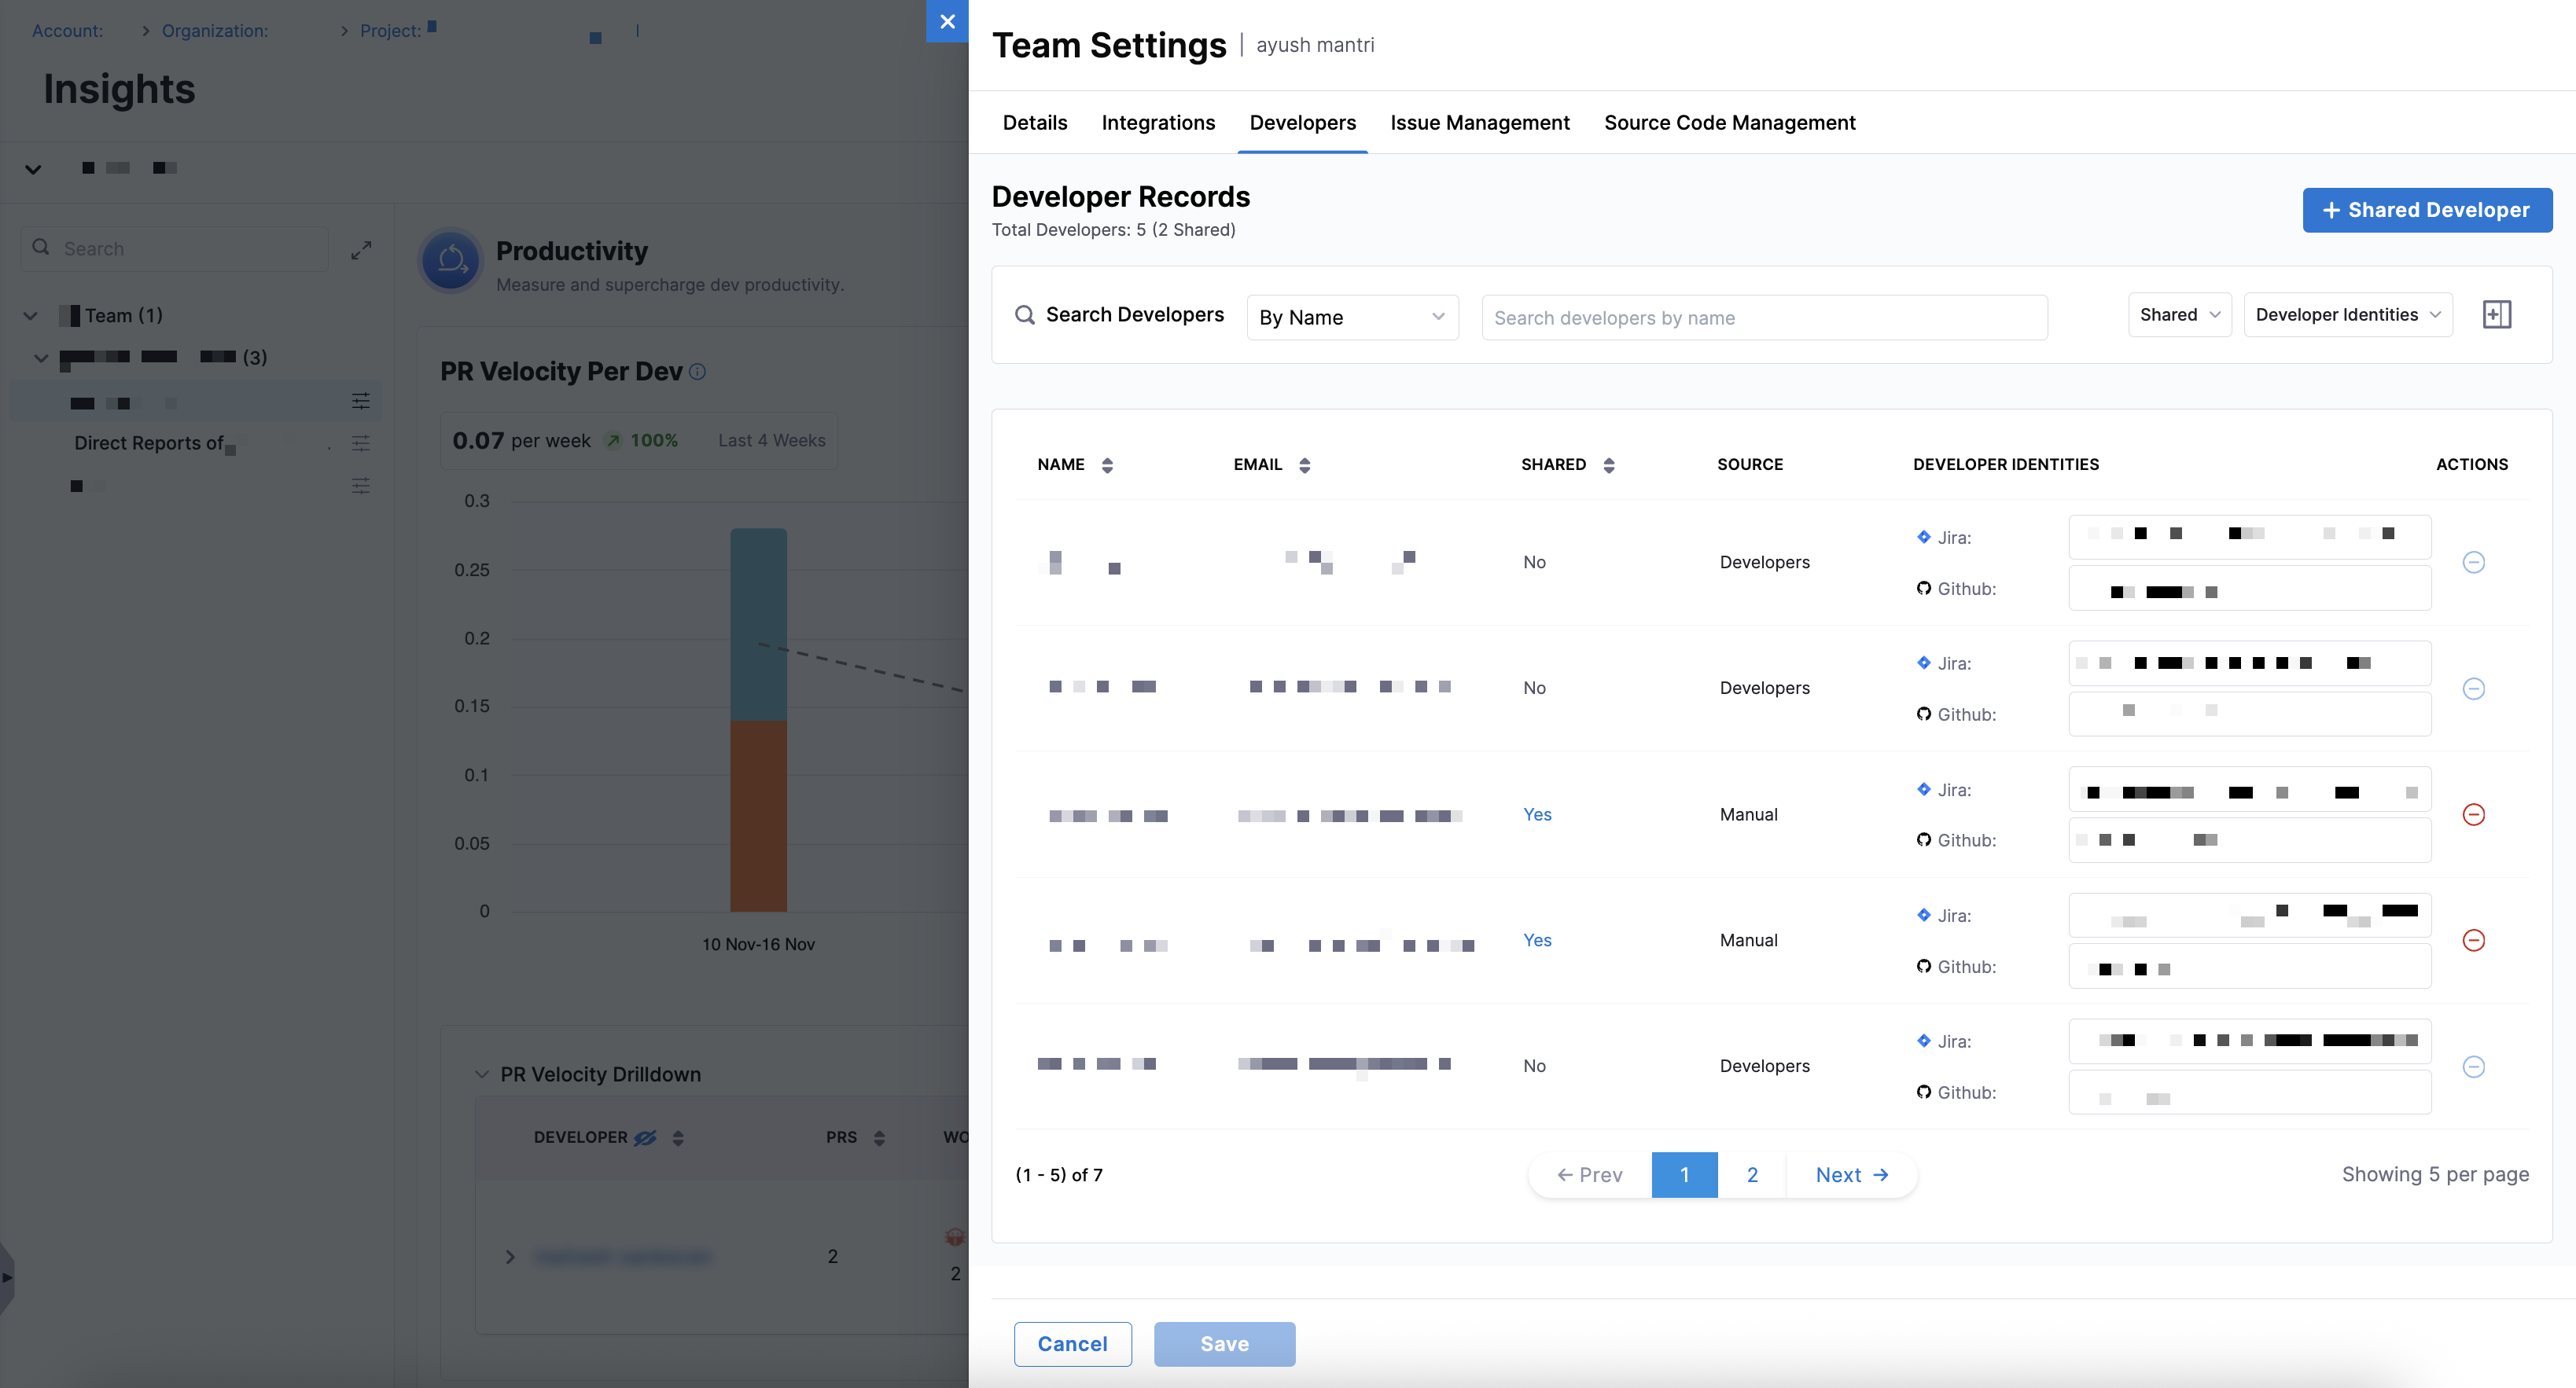2576x1388 pixels.
Task: Sort table by Shared column arrows
Action: [x=1608, y=465]
